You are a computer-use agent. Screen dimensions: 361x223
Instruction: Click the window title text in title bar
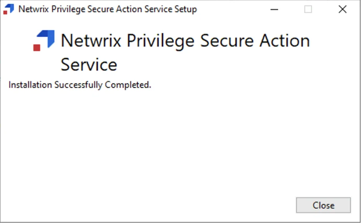[x=108, y=9]
